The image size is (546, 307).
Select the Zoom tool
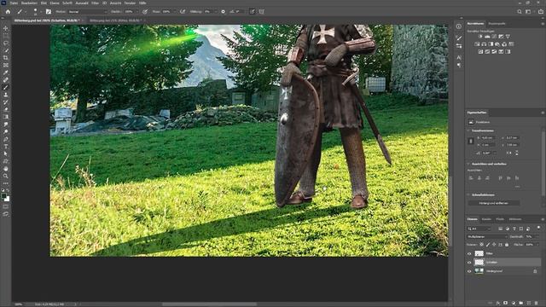[x=6, y=176]
